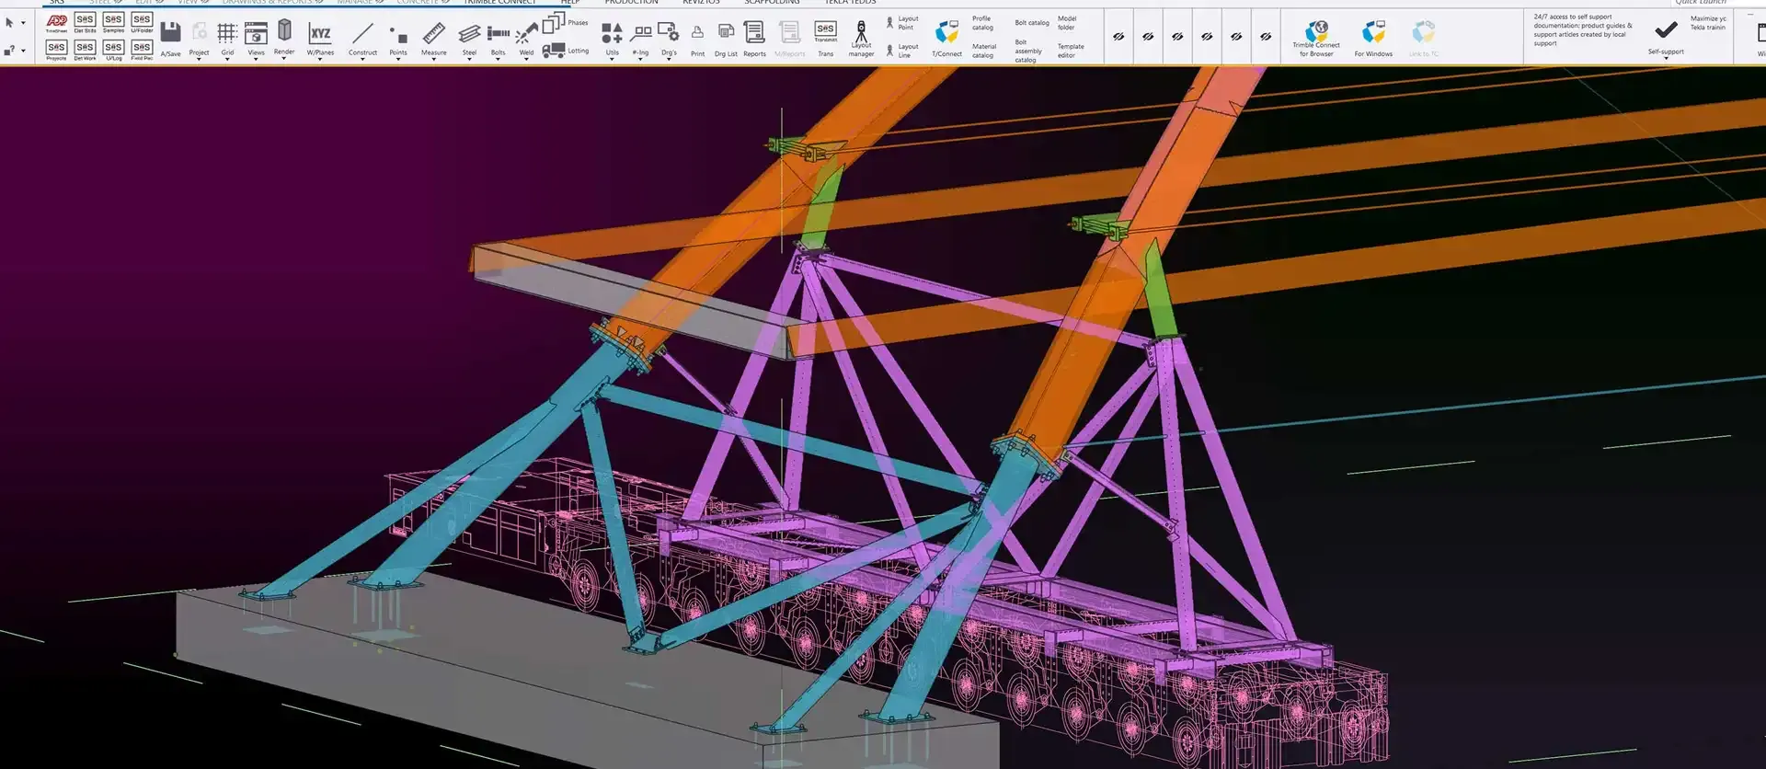Open the SBS Projects icon
This screenshot has width=1766, height=769.
coord(56,50)
